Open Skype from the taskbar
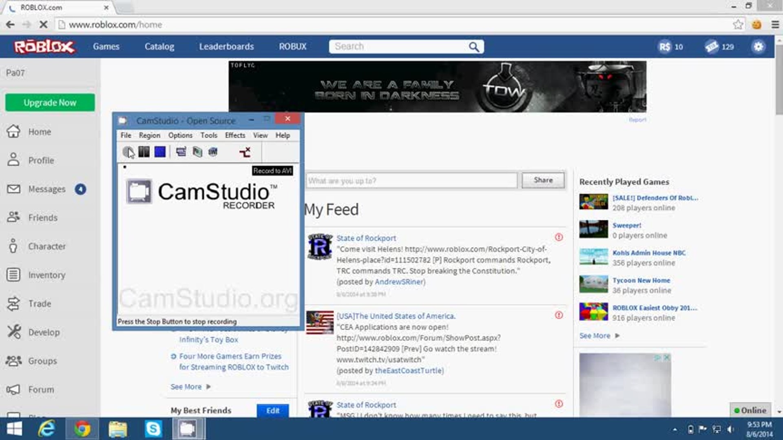This screenshot has height=440, width=783. [x=153, y=429]
